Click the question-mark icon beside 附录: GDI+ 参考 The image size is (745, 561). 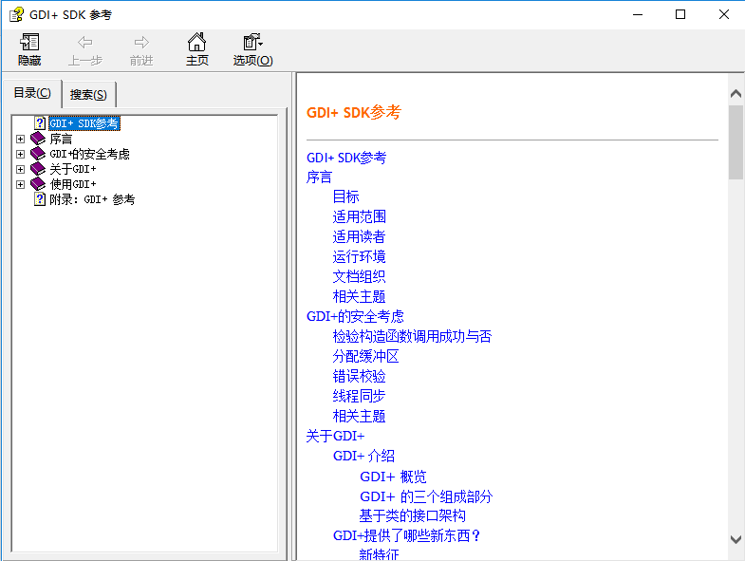click(40, 199)
